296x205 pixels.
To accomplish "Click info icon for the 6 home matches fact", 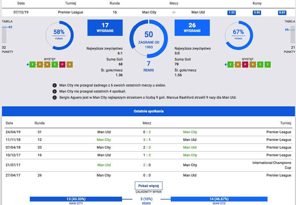I will (x=55, y=86).
